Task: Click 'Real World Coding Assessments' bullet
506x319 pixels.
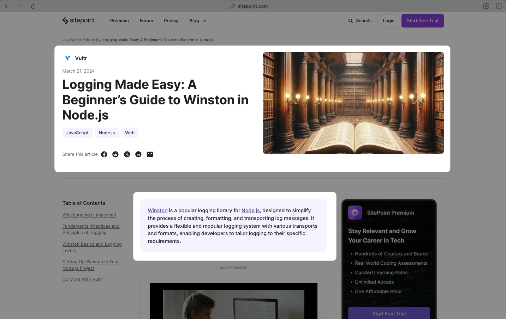Action: coord(391,263)
